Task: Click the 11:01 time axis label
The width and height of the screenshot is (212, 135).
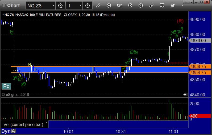Action: pos(173,132)
